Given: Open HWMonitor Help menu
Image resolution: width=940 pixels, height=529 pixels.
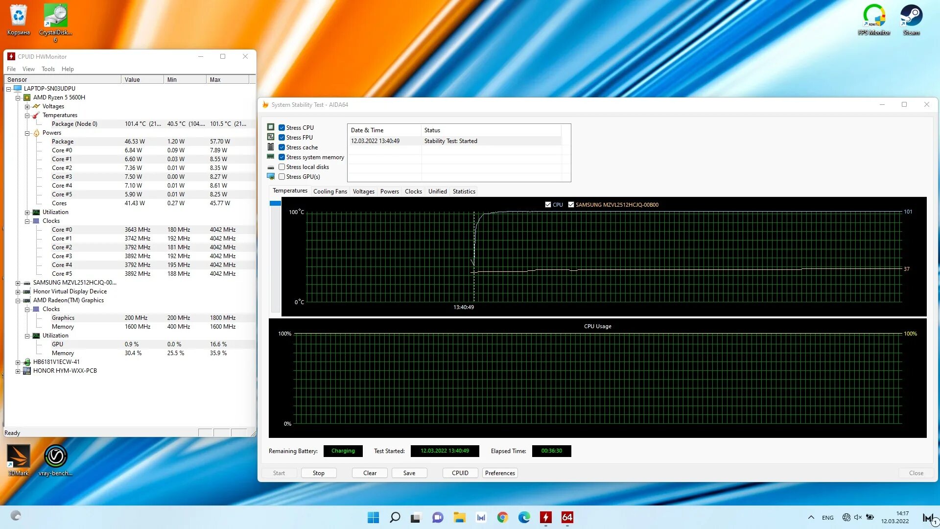Looking at the screenshot, I should click(x=68, y=69).
